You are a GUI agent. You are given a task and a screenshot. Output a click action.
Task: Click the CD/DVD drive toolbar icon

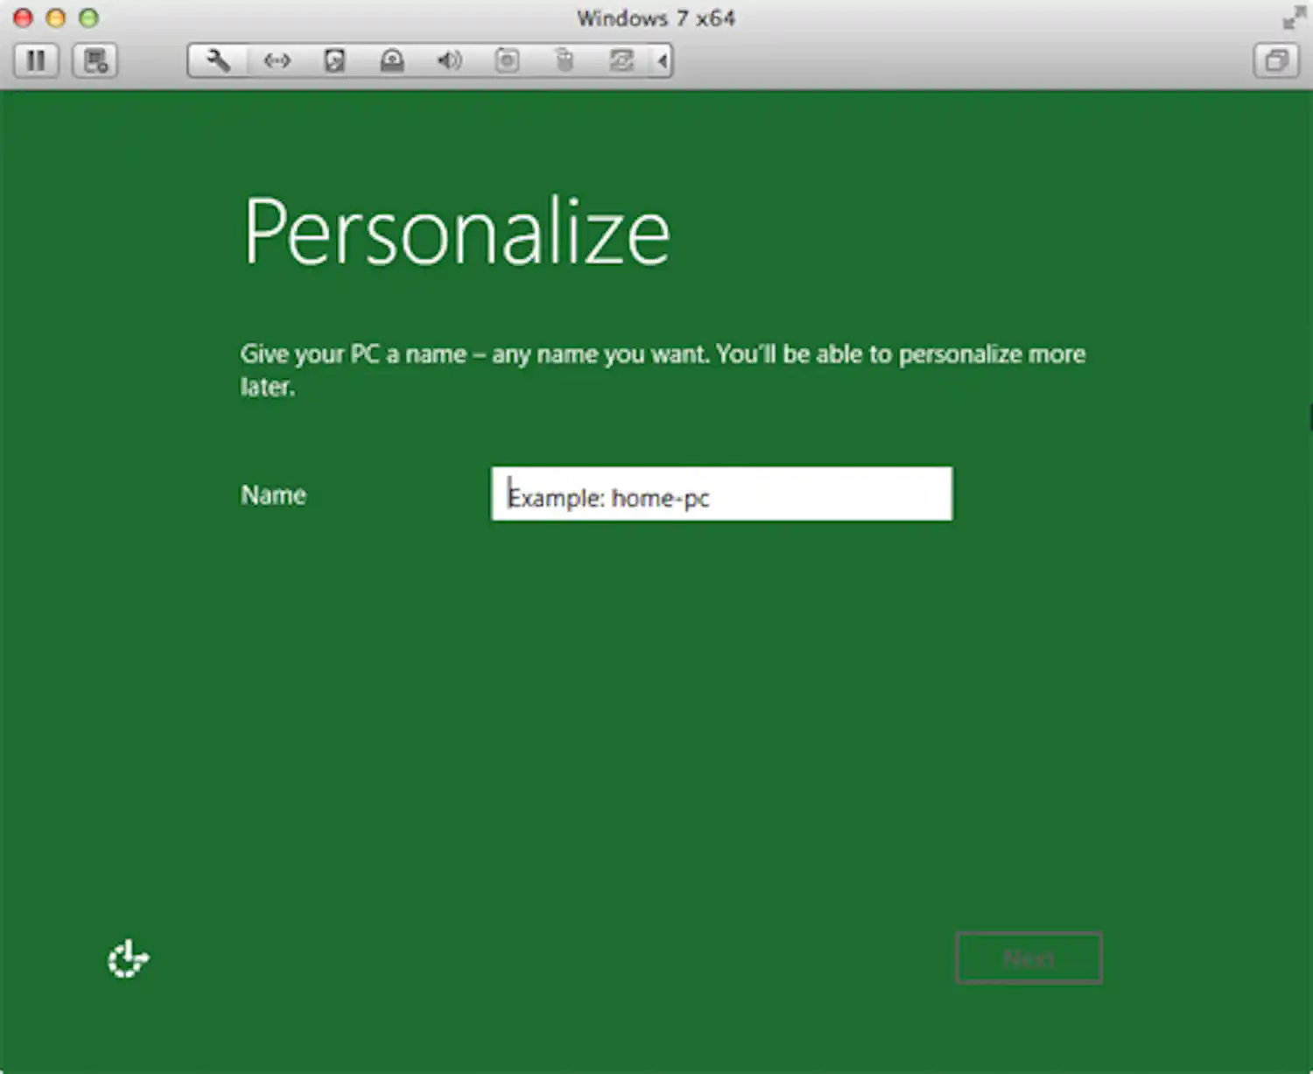click(x=391, y=60)
